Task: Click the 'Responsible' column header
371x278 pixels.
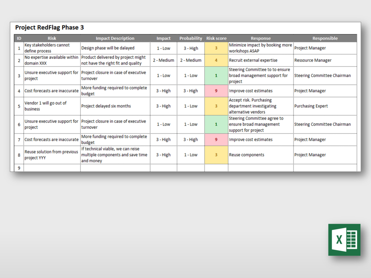Action: coord(325,38)
